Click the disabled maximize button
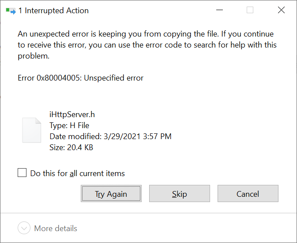Viewport: 297px width, 243px height. click(250, 10)
